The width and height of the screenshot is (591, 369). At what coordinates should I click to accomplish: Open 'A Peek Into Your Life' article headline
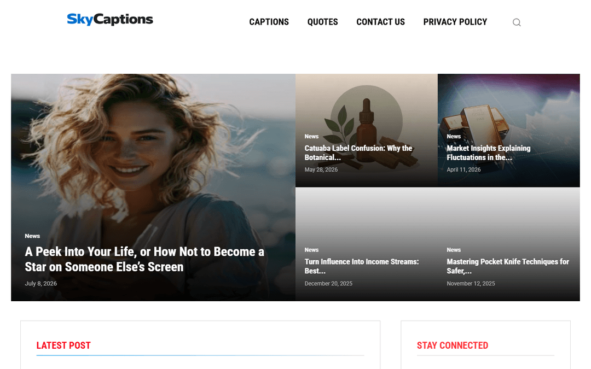point(144,259)
